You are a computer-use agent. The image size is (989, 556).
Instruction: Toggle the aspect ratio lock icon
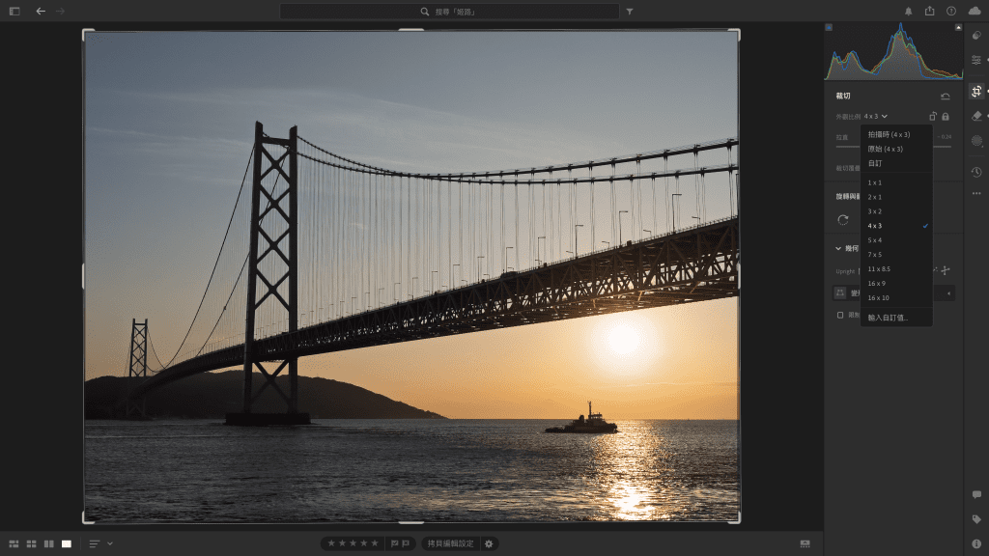click(x=946, y=116)
